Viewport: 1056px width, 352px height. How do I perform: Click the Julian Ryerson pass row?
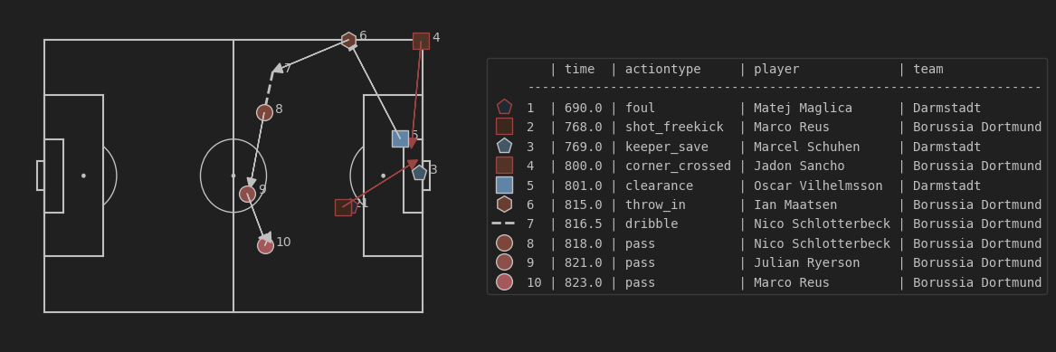767,262
